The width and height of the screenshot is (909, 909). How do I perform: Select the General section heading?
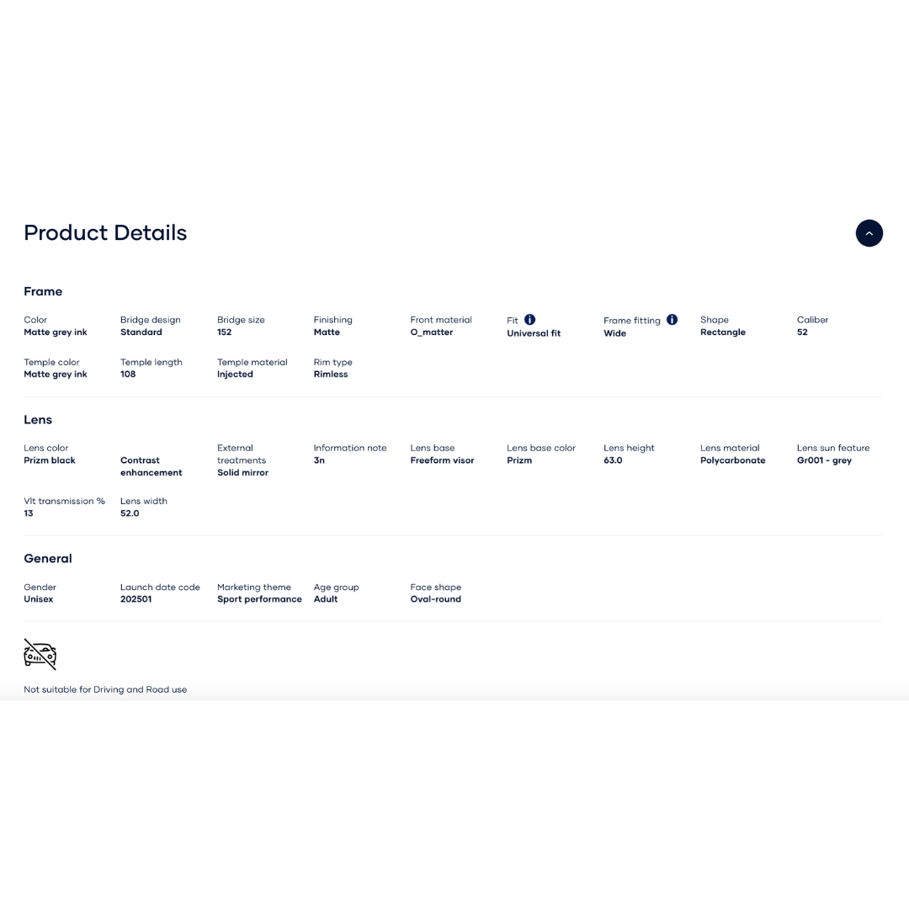tap(48, 558)
